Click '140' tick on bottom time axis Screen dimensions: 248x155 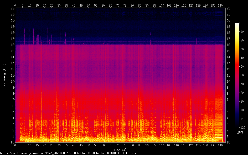(220, 145)
